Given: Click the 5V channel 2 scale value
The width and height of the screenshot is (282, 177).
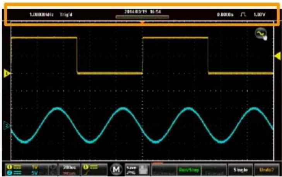Looking at the screenshot, I should point(35,173).
